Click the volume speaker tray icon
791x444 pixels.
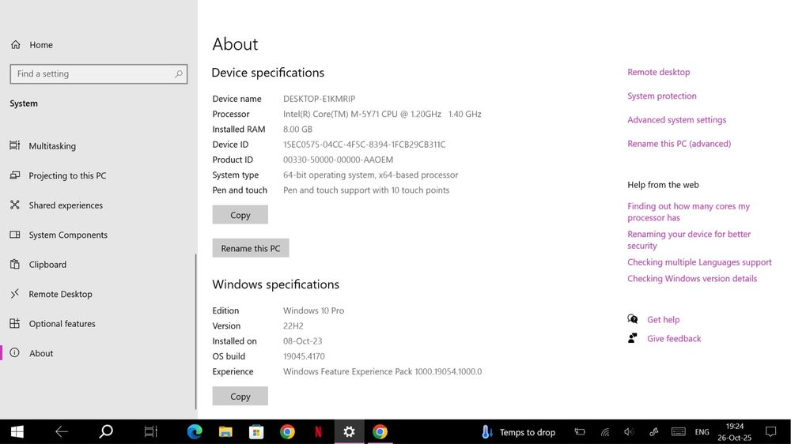(629, 432)
